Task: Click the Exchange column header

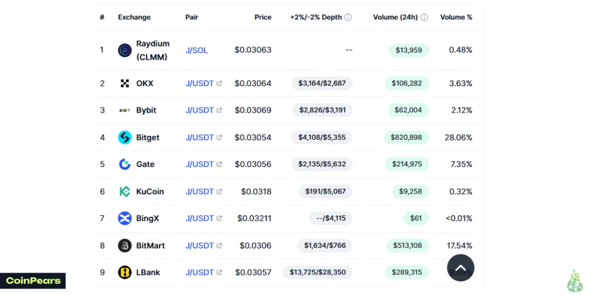Action: coord(134,18)
